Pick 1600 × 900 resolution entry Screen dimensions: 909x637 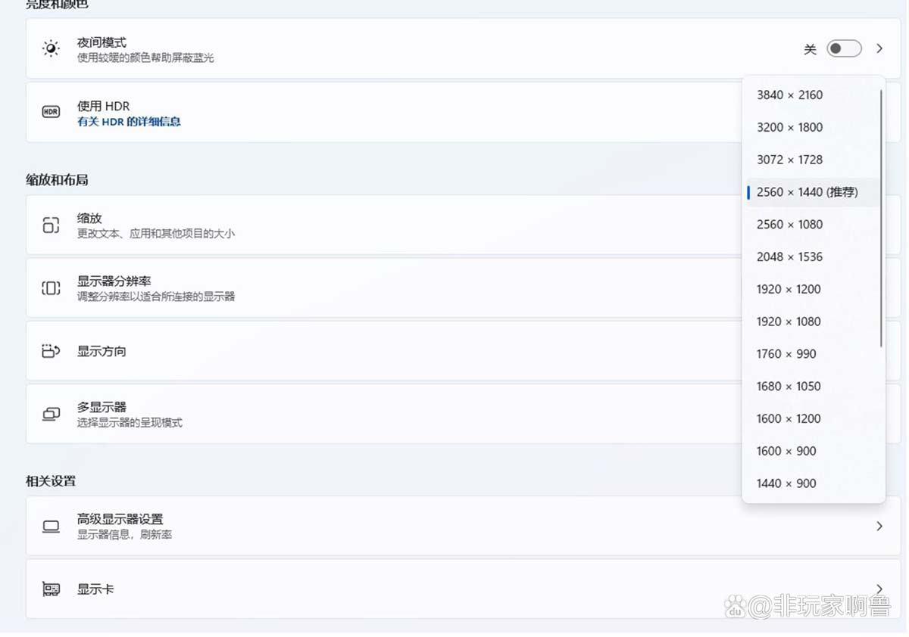pyautogui.click(x=786, y=451)
